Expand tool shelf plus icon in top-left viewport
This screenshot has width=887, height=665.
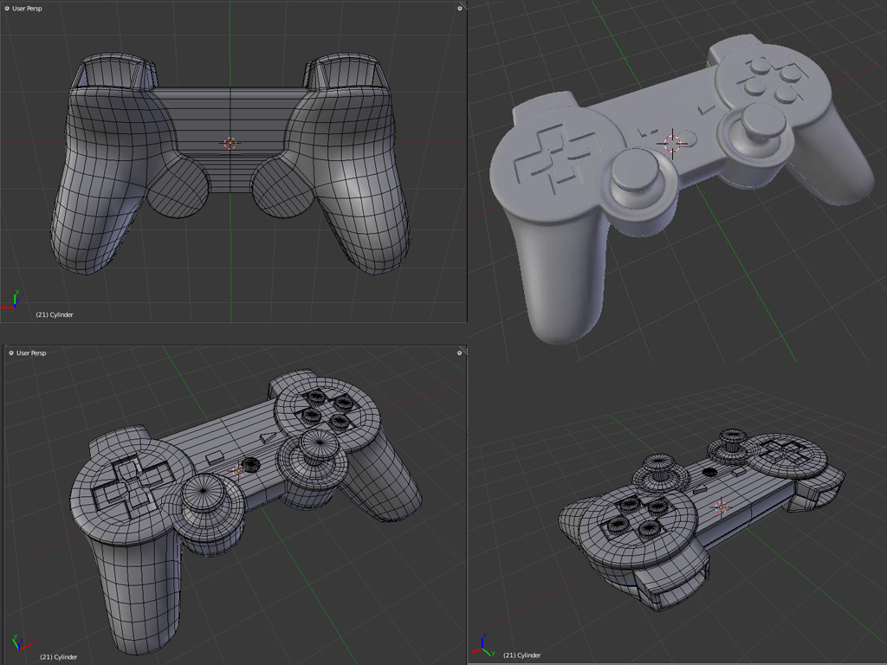point(7,9)
